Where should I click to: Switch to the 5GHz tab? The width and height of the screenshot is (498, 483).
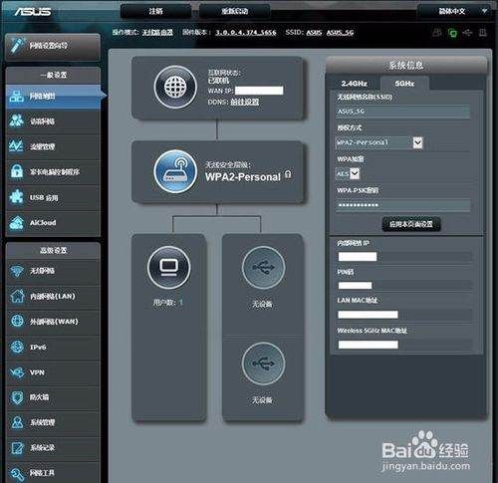click(404, 84)
